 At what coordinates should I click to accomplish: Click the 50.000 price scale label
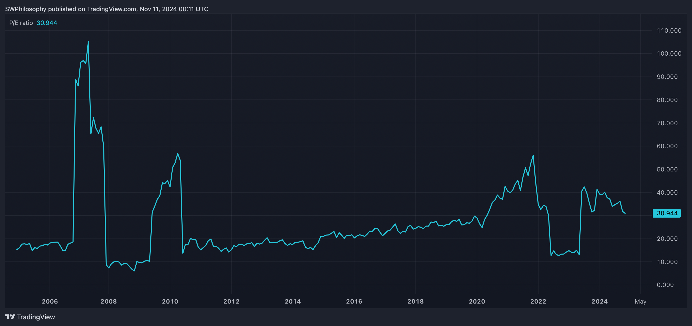667,169
